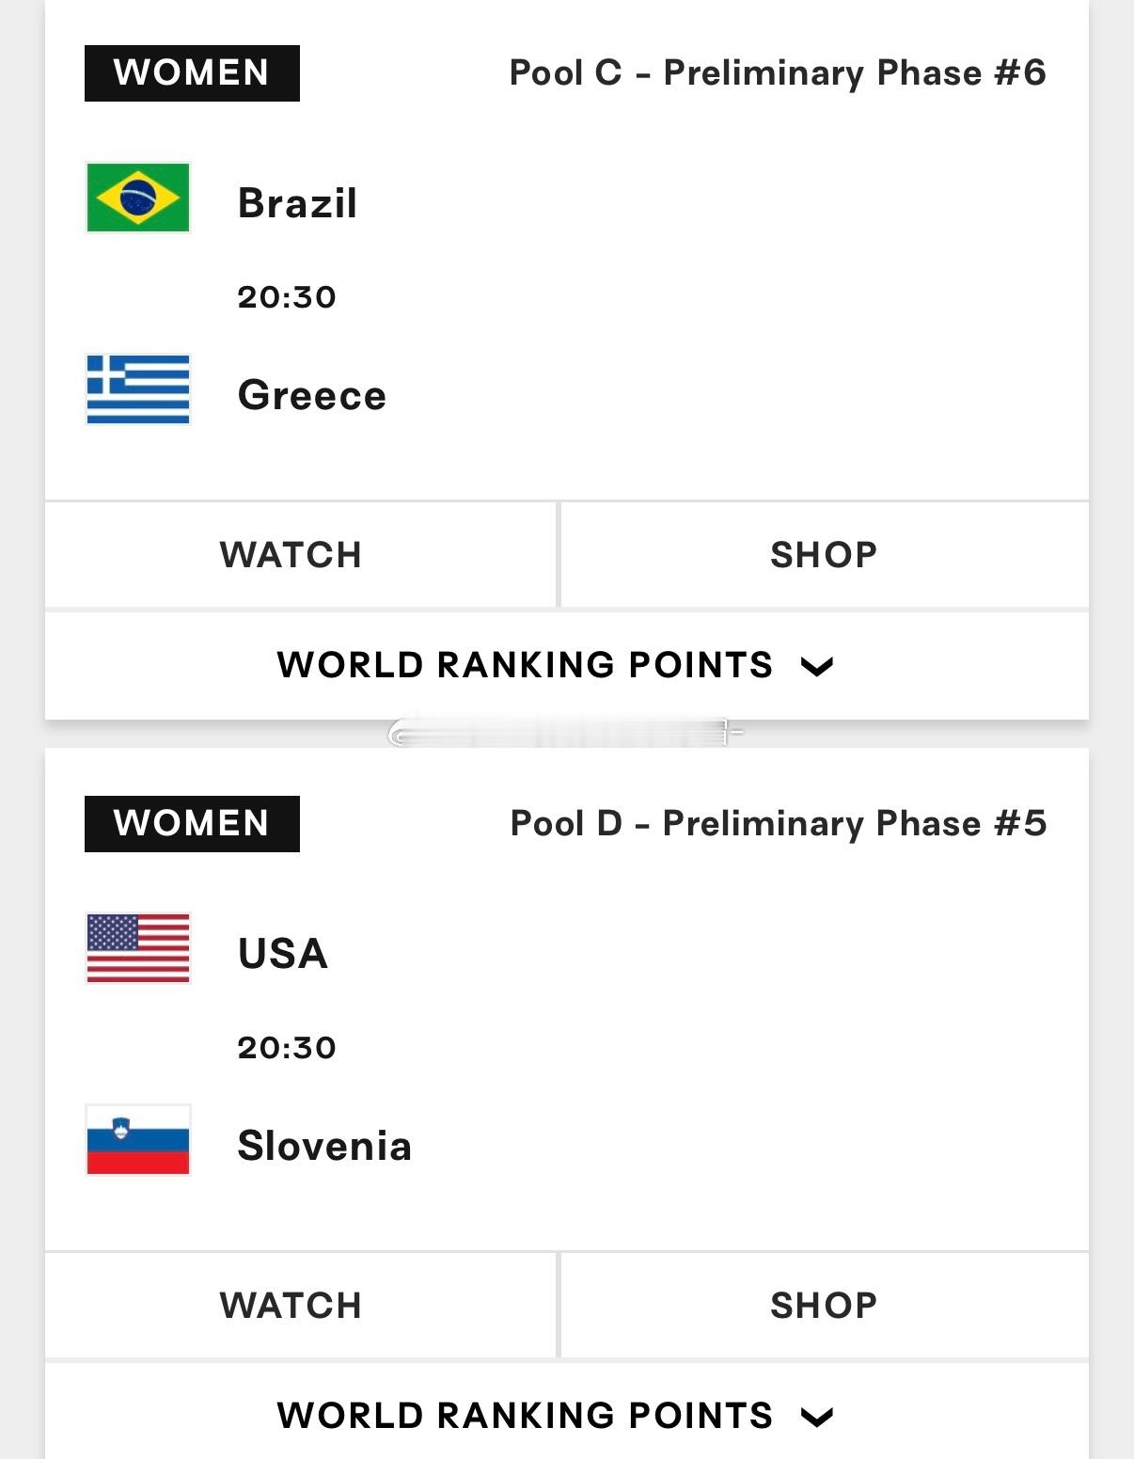Open Pool D Preliminary Phase #5 details
Viewport: 1134px width, 1459px height.
pyautogui.click(x=779, y=824)
